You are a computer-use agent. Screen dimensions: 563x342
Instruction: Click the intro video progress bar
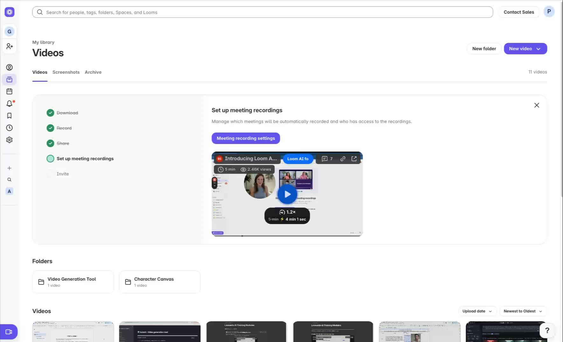point(287,236)
